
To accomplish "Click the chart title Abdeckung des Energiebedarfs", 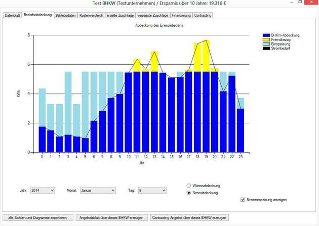I will (x=159, y=25).
